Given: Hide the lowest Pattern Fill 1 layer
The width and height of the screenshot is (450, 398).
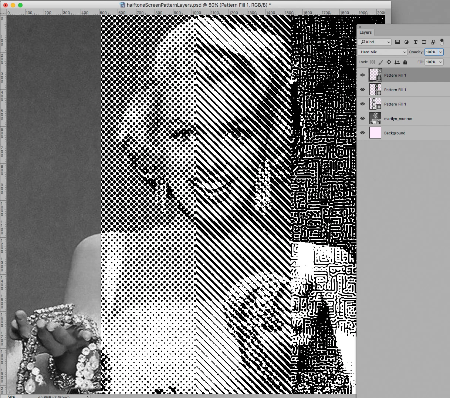Looking at the screenshot, I should [x=362, y=104].
